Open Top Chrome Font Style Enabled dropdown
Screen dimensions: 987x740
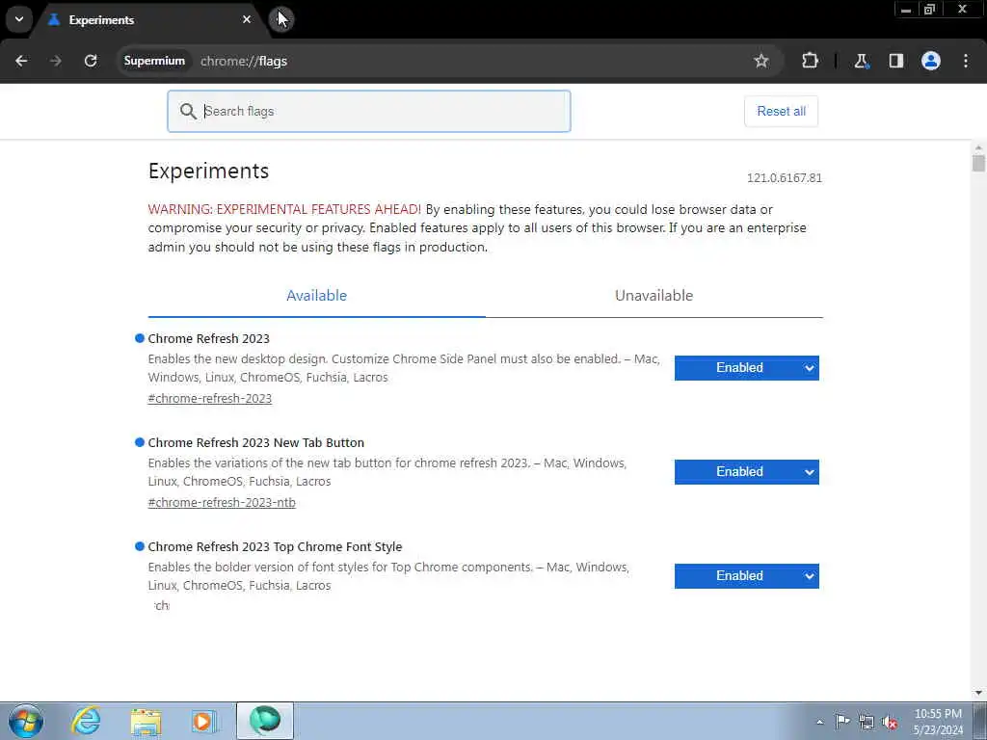pos(747,576)
